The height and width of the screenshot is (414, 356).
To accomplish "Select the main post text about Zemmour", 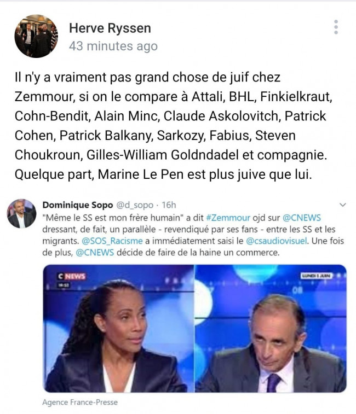I will (x=174, y=126).
